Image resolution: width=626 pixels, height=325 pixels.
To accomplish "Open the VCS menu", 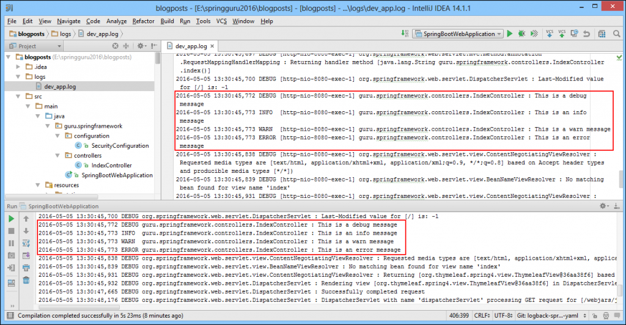I will click(221, 21).
